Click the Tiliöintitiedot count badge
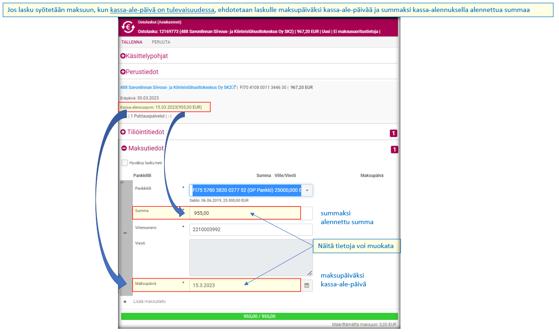 (x=394, y=133)
